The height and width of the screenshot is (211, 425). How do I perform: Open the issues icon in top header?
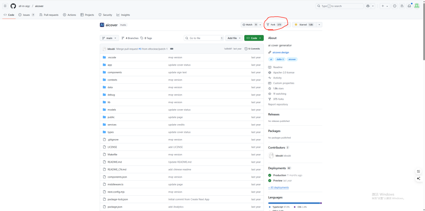395,6
